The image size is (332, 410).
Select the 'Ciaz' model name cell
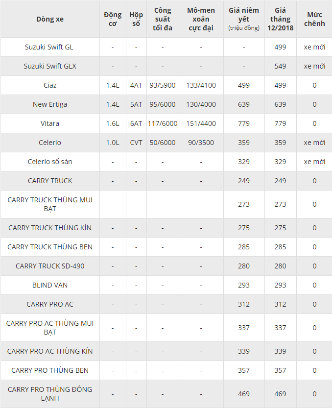[50, 85]
